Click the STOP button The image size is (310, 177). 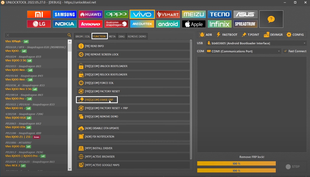tap(292, 167)
